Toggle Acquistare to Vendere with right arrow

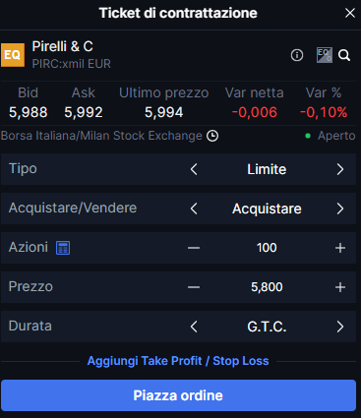tap(340, 209)
